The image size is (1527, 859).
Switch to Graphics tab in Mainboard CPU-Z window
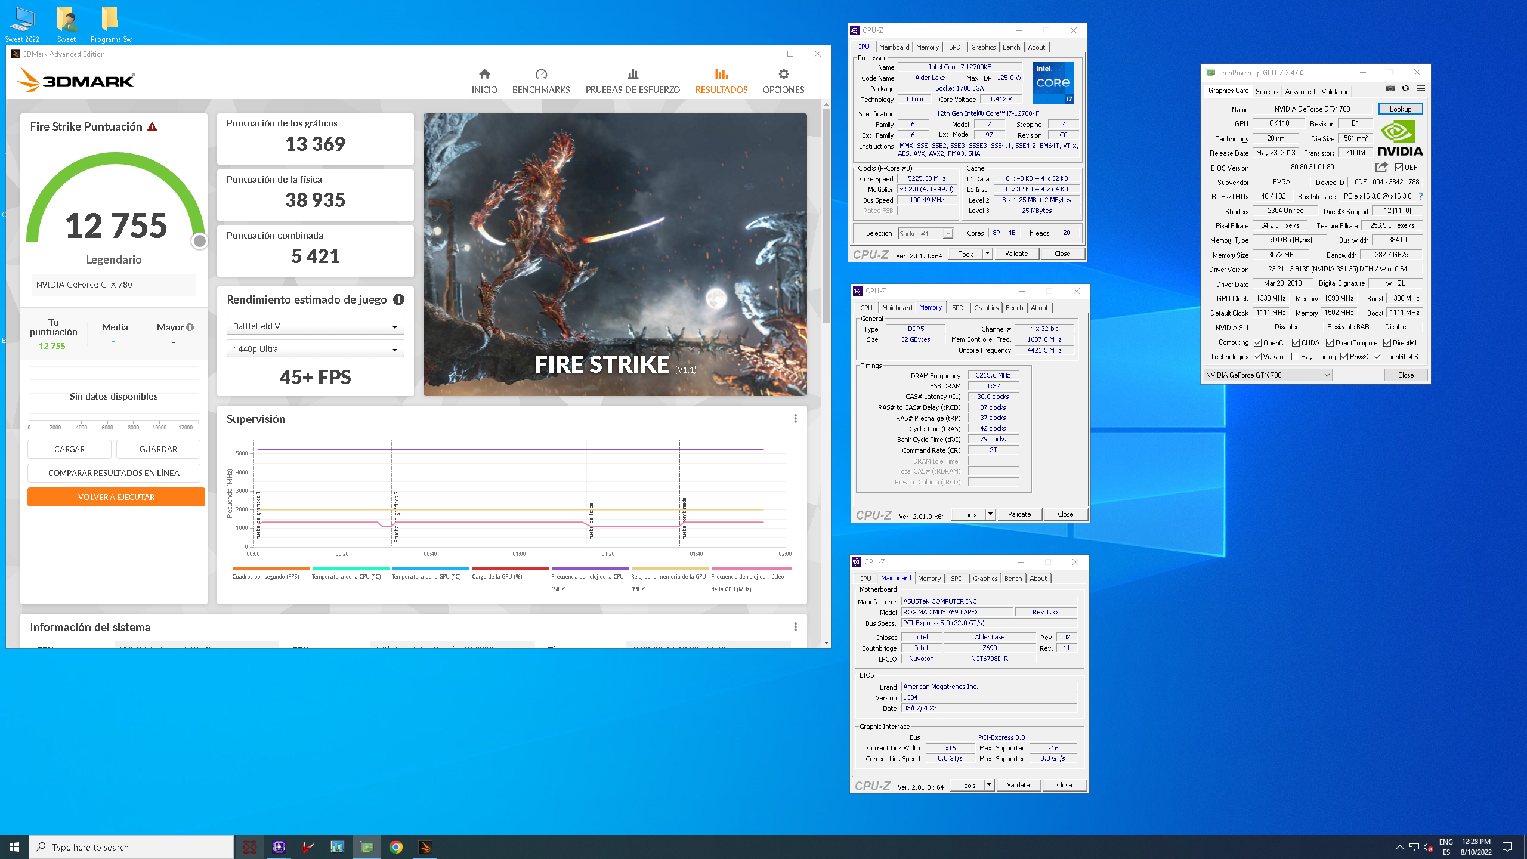tap(985, 579)
